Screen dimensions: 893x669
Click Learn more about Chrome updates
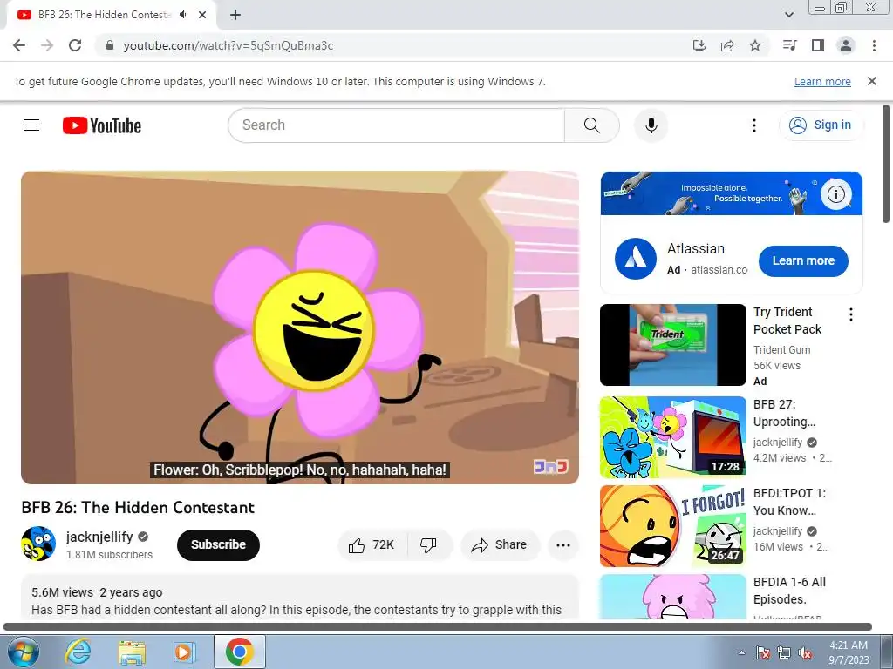822,81
